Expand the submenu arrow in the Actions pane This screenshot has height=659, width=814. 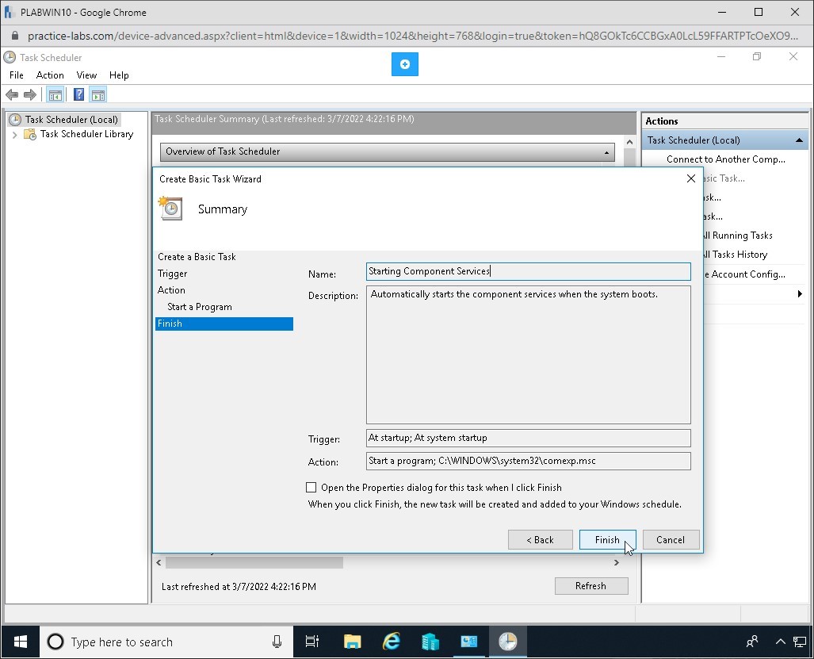click(x=800, y=294)
